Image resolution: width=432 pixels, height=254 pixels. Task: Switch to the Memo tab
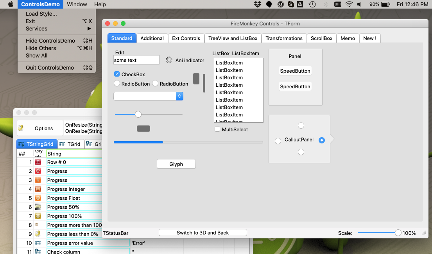click(x=348, y=38)
